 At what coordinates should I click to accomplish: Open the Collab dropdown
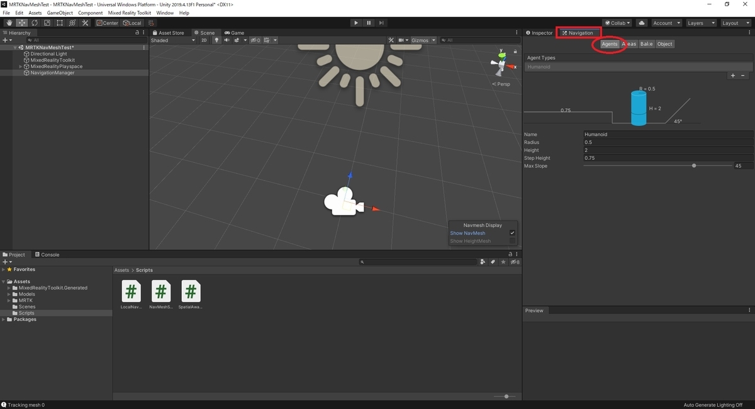(617, 23)
